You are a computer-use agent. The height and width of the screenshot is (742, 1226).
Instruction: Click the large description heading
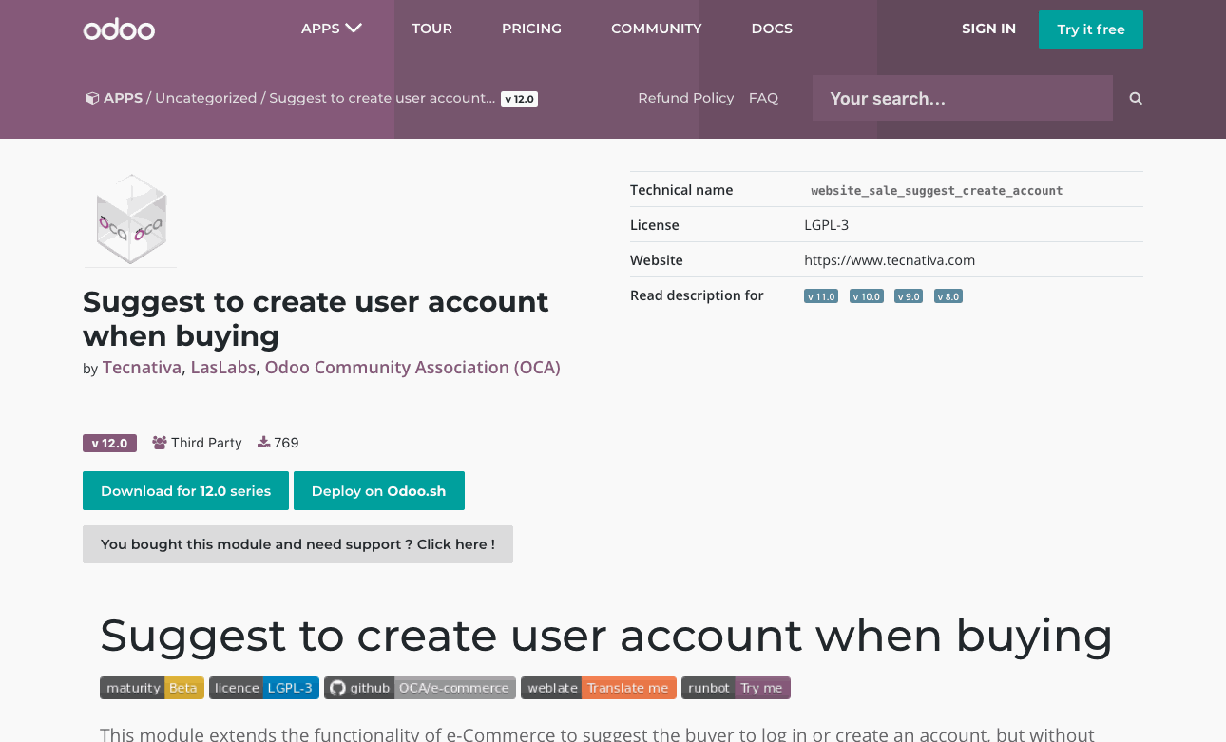[x=606, y=635]
